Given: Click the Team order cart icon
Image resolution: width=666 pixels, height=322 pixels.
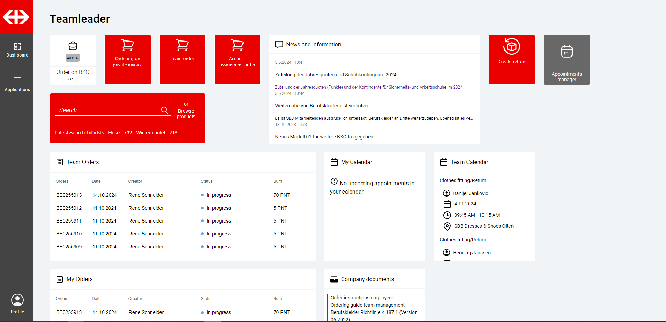Looking at the screenshot, I should click(182, 45).
